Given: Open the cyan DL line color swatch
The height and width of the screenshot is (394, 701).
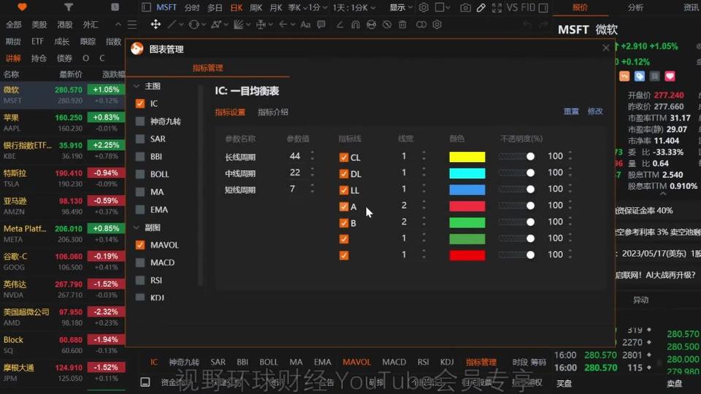Looking at the screenshot, I should coord(467,174).
